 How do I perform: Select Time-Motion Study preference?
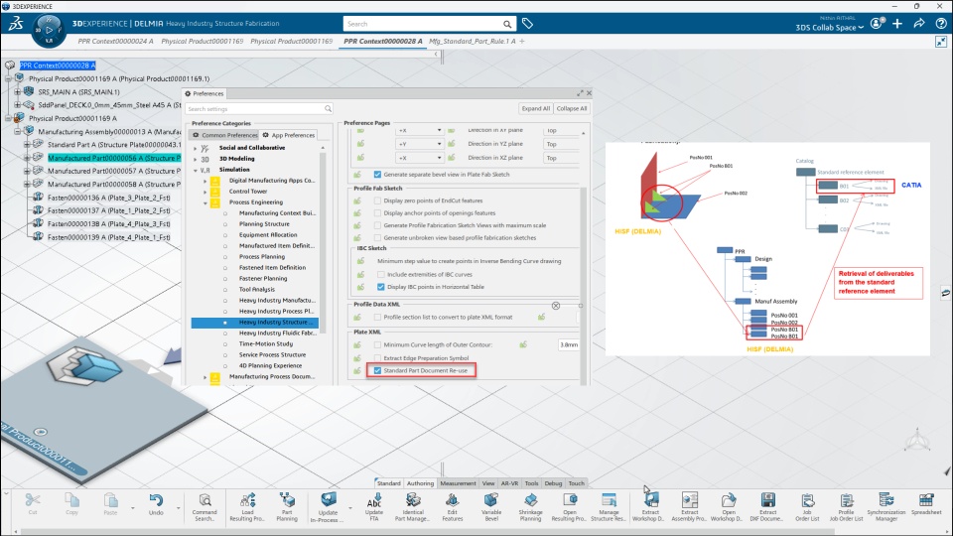pos(266,344)
